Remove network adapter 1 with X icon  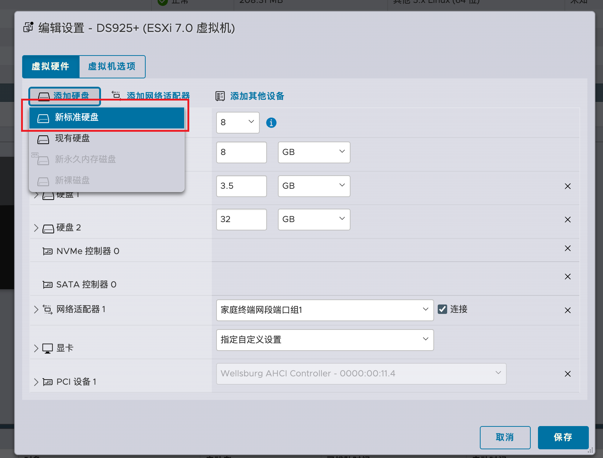point(567,310)
